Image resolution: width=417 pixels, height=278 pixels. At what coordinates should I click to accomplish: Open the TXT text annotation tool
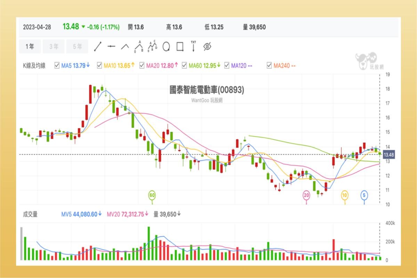point(193,46)
